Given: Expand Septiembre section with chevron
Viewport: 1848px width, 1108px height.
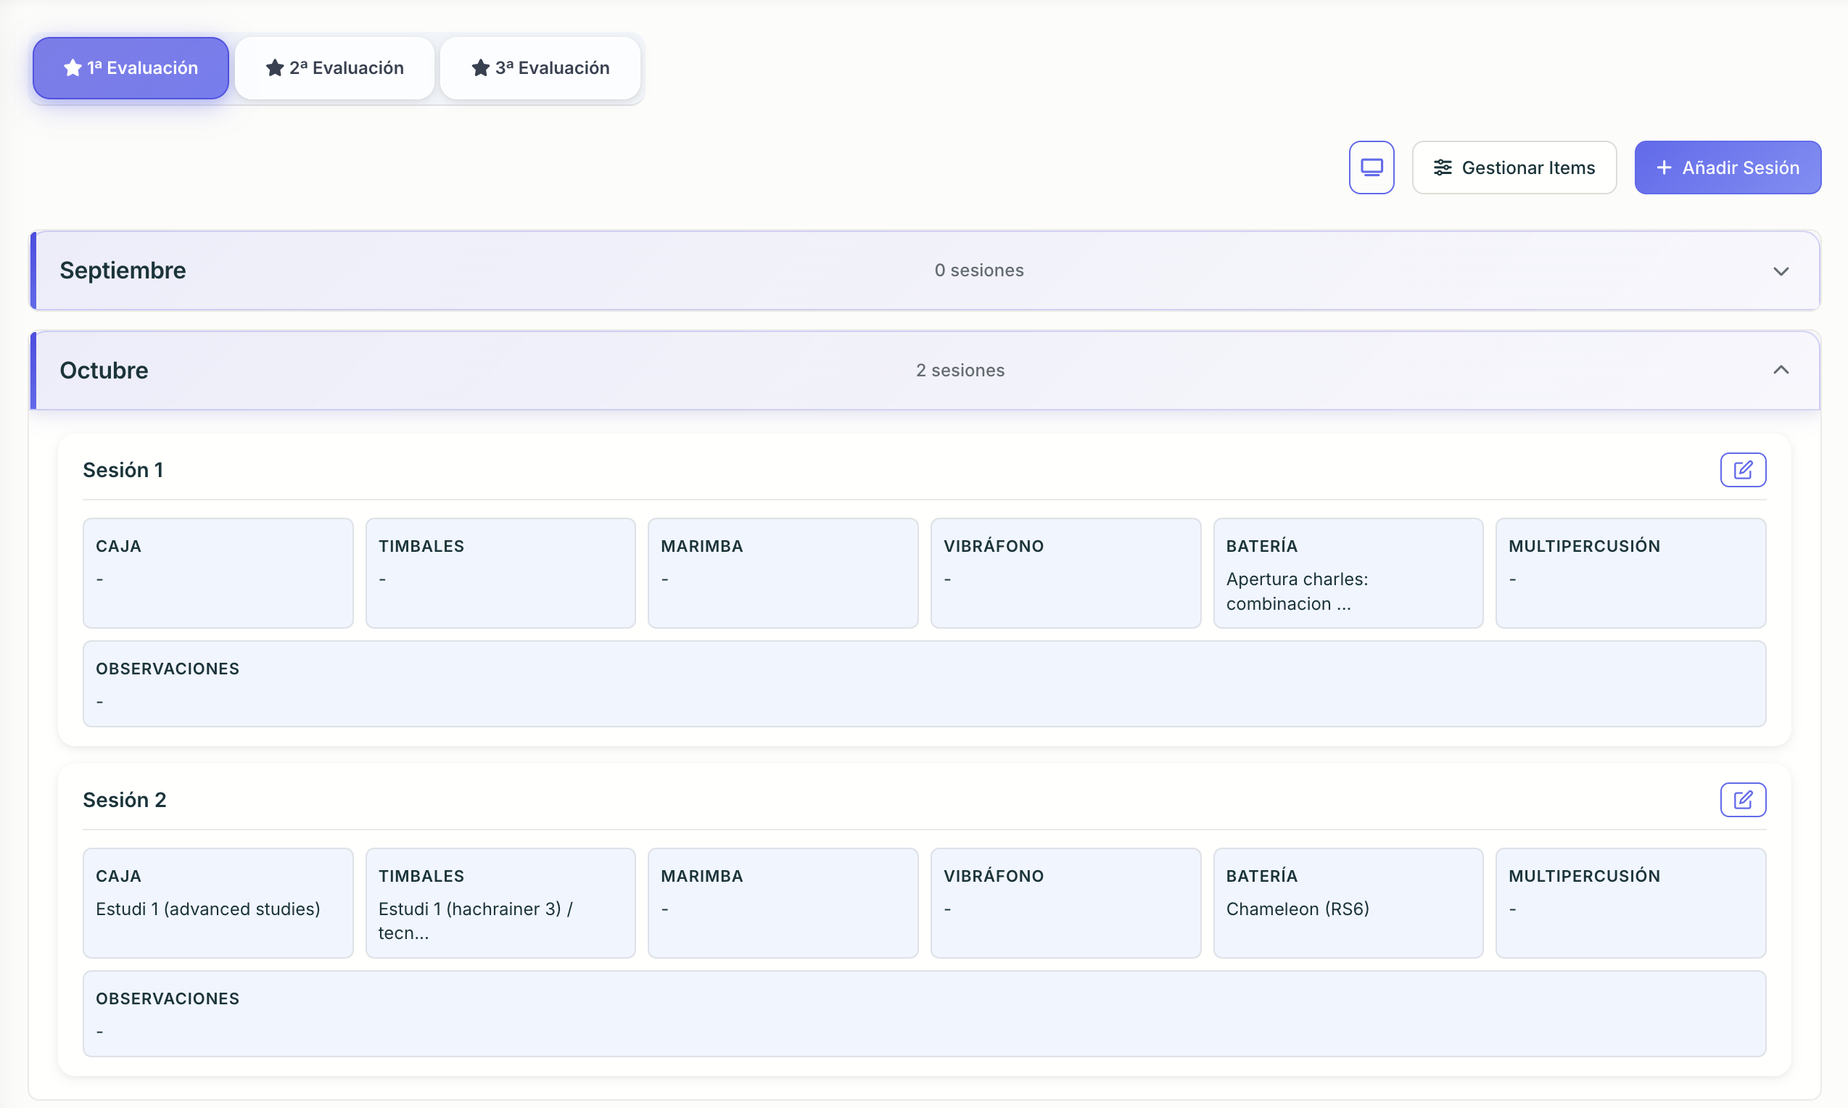Looking at the screenshot, I should [1780, 271].
